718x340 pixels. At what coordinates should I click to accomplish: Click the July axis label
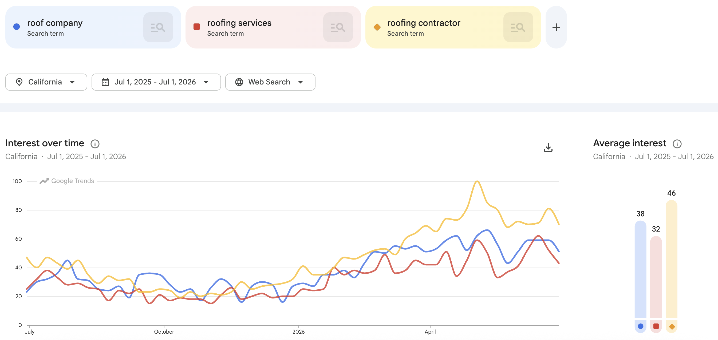(30, 332)
